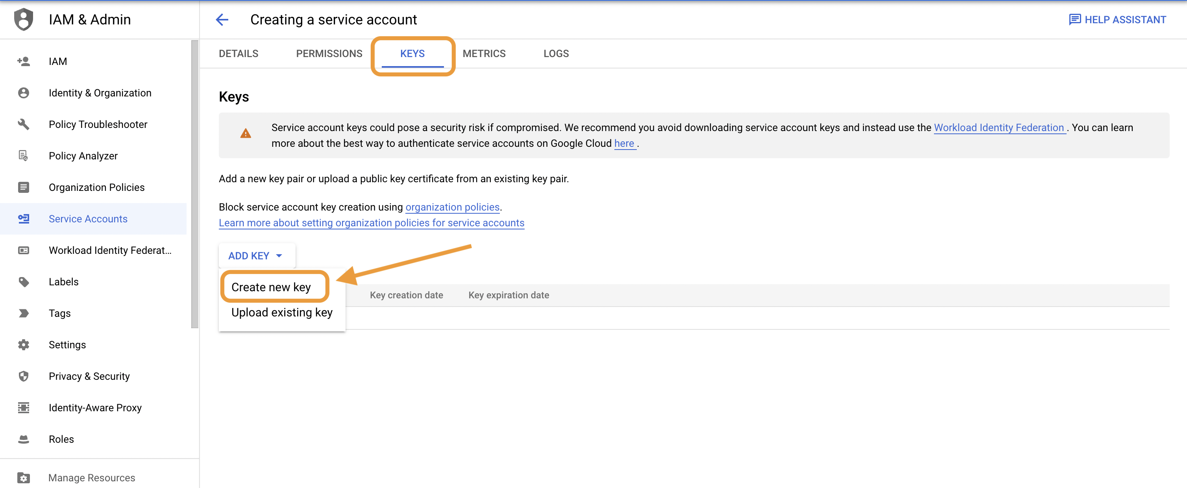Select Service Accounts in sidebar
Viewport: 1187px width, 488px height.
tap(93, 219)
